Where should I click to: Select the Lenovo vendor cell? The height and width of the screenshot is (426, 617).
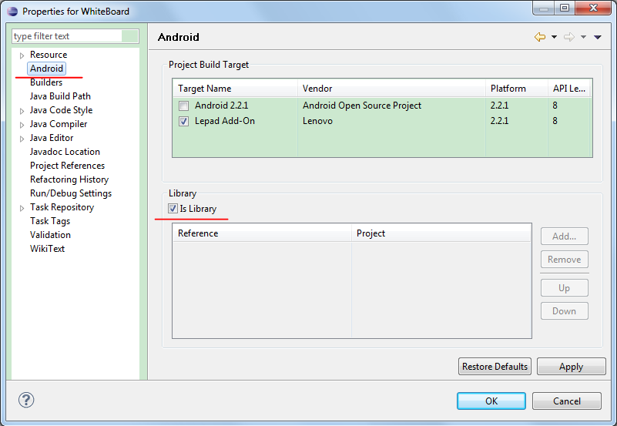click(317, 121)
